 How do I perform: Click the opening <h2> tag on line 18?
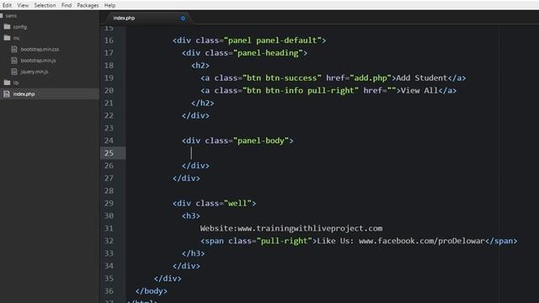tap(200, 66)
